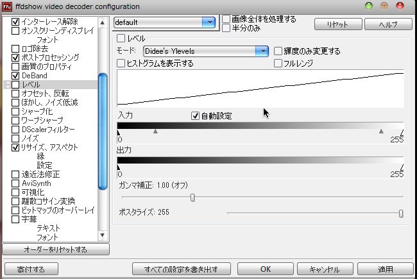Check the レベル checkbox in the right settings panel
417x279 pixels.
[x=121, y=38]
